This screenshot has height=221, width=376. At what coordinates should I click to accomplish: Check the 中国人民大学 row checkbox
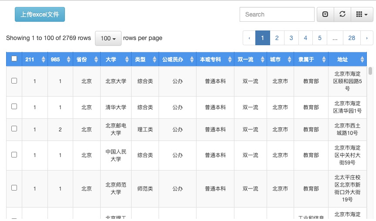[14, 155]
